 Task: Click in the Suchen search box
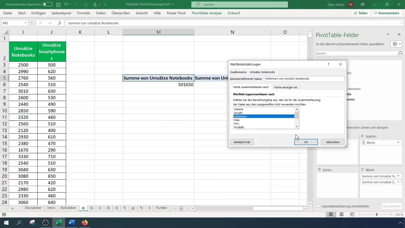(240, 4)
